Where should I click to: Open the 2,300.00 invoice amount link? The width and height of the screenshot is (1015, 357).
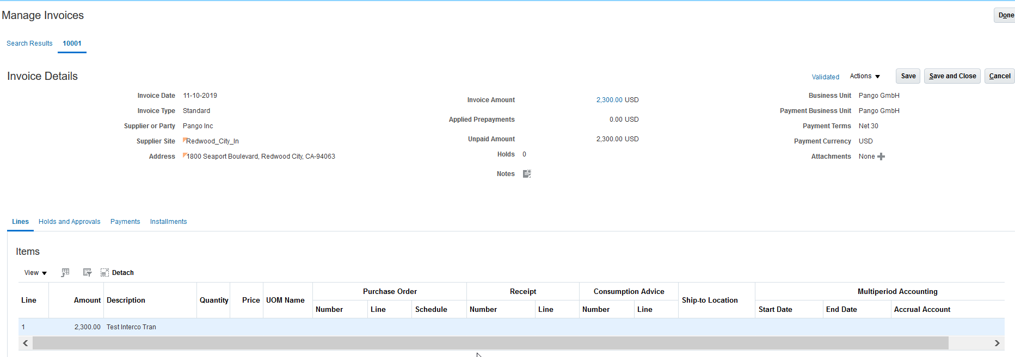[x=609, y=100]
